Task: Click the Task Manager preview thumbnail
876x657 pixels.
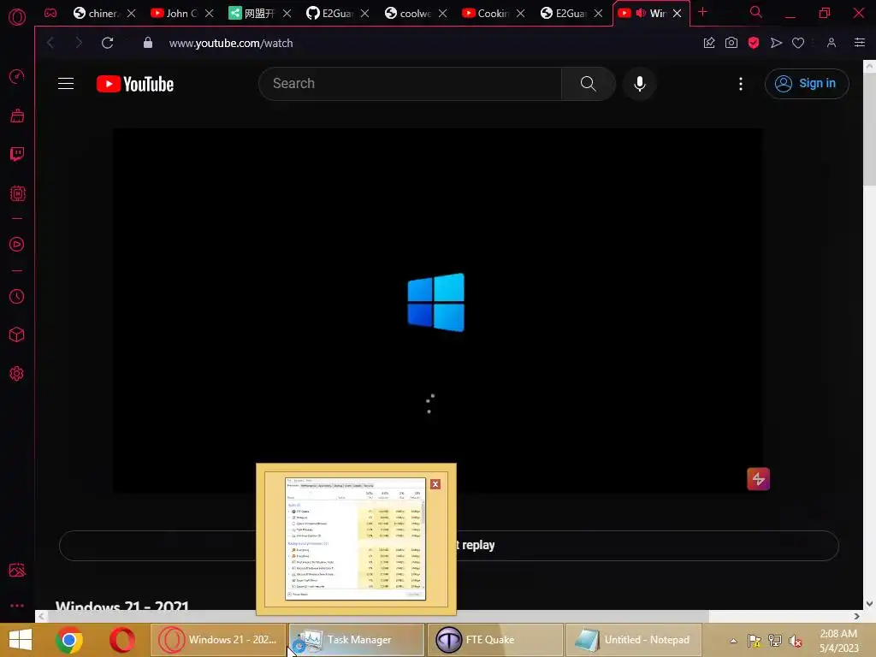Action: [355, 539]
